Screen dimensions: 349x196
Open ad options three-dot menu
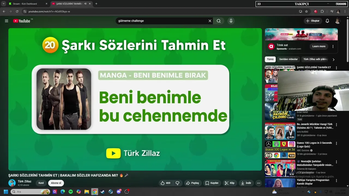(333, 47)
